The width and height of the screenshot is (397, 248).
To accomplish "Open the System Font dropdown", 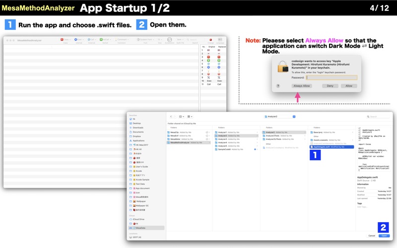I will coord(145,40).
